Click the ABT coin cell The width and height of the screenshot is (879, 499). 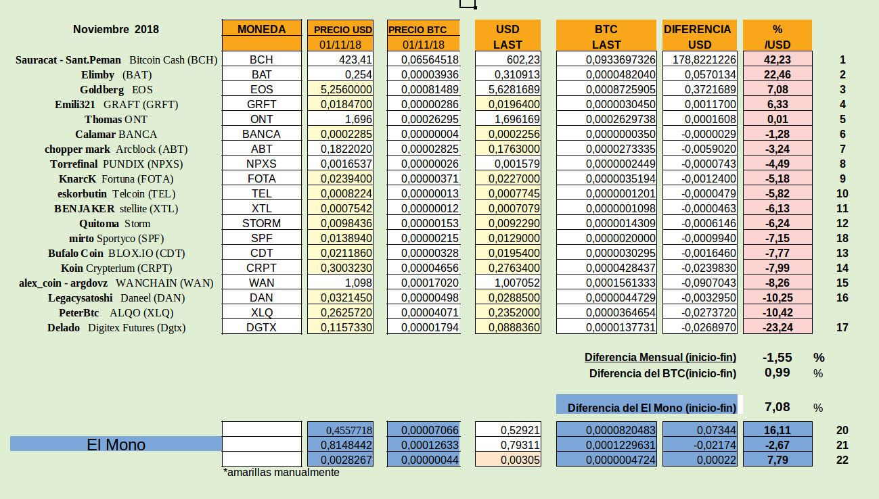point(262,149)
